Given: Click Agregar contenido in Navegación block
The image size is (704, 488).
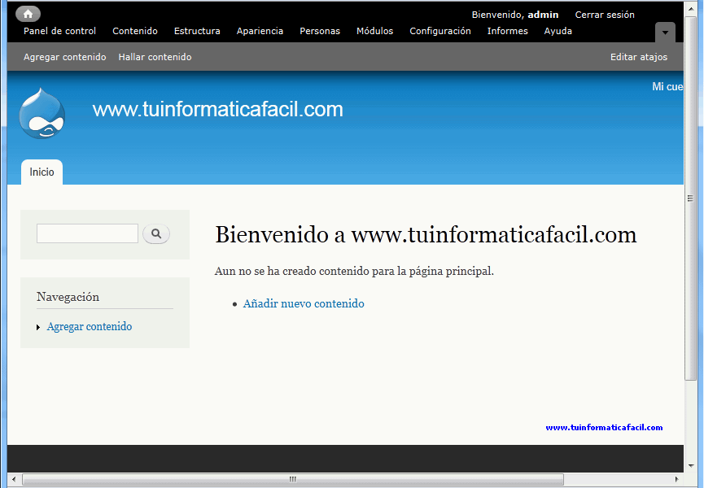Looking at the screenshot, I should pos(90,326).
